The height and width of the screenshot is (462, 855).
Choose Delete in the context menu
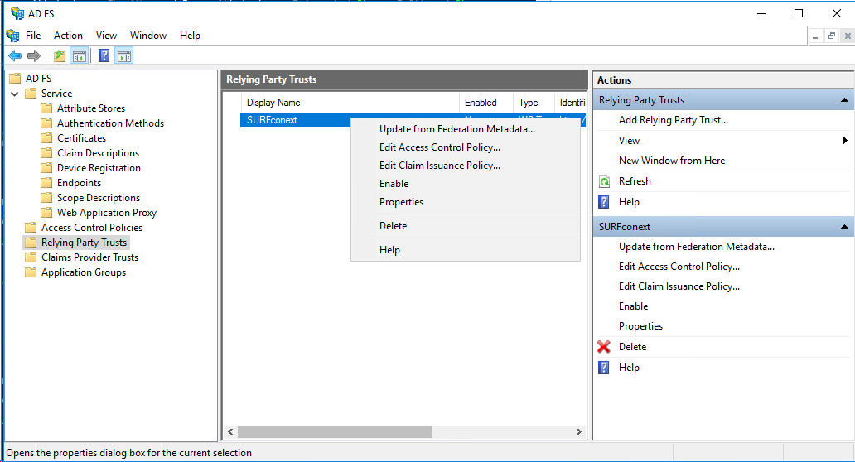pos(465,226)
